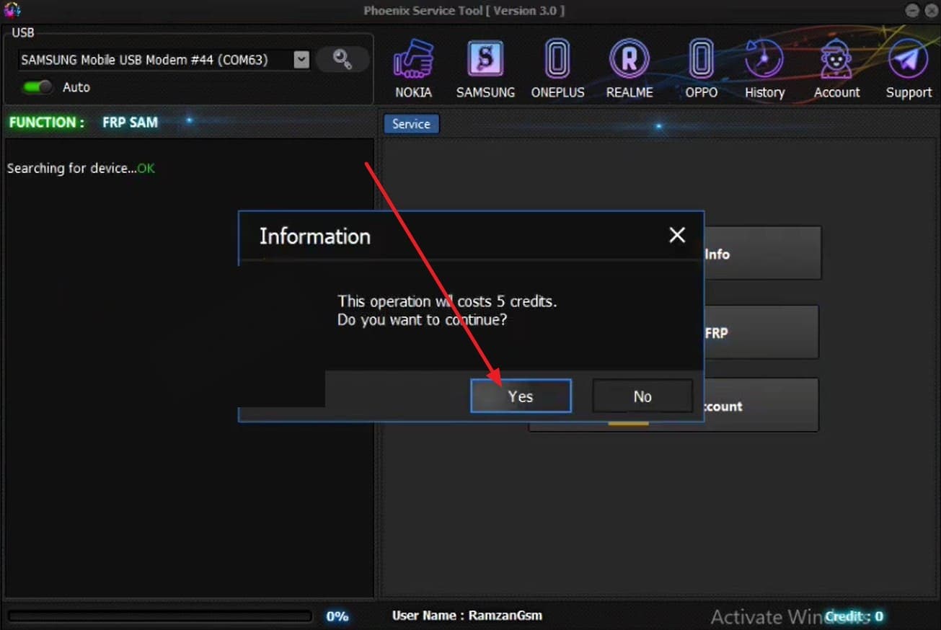
Task: Switch to the Service tab
Action: [411, 124]
